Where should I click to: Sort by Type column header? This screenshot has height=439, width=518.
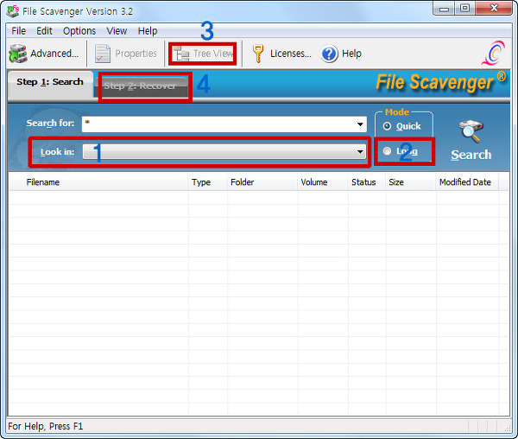(207, 182)
